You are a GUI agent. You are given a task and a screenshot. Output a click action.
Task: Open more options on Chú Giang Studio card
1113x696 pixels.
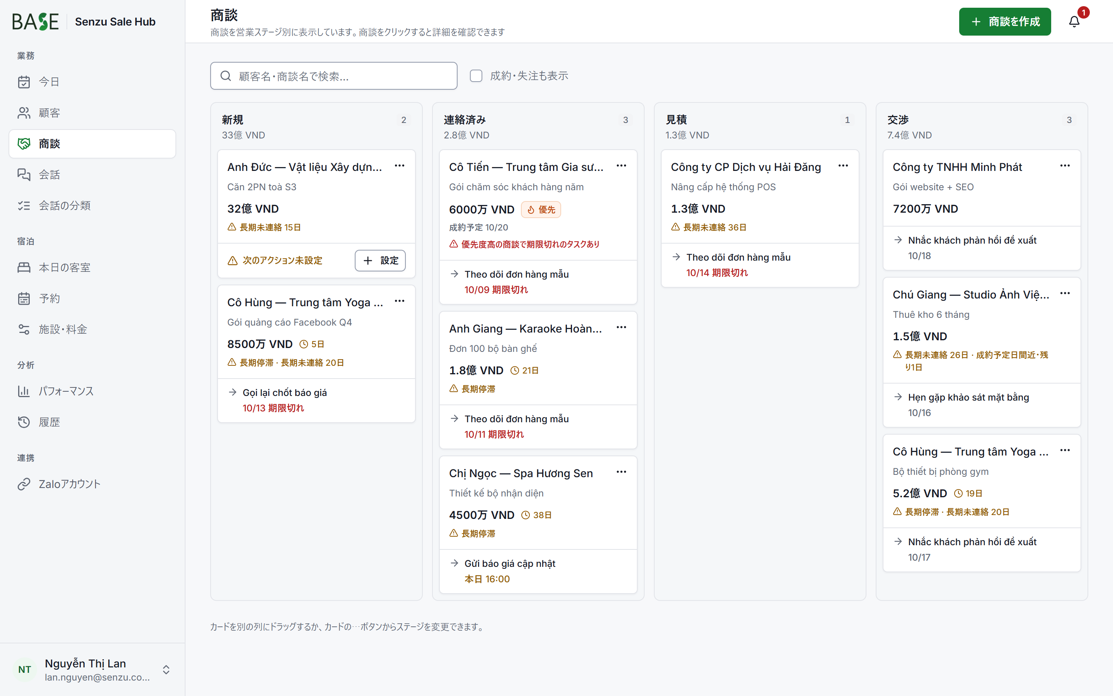[1065, 293]
